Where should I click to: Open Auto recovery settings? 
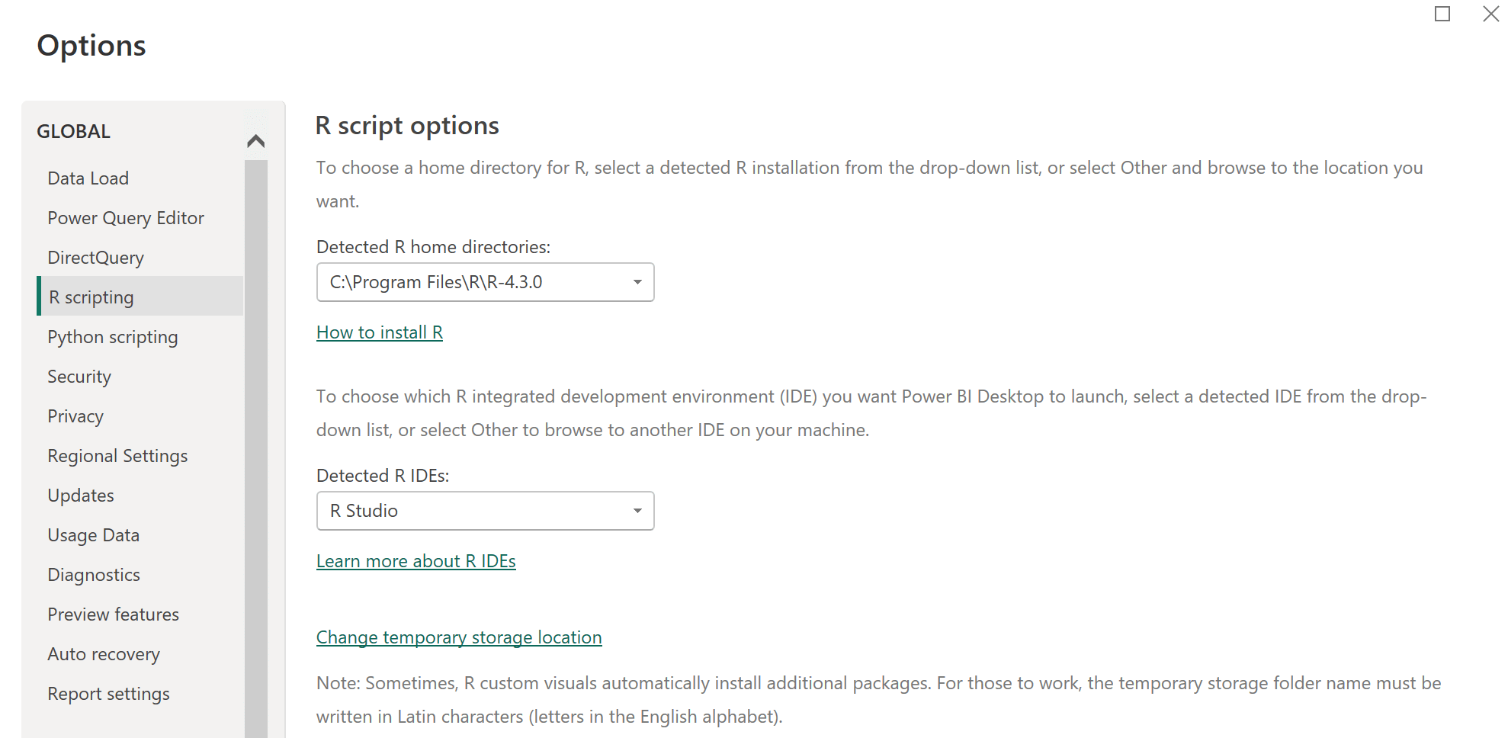tap(104, 653)
